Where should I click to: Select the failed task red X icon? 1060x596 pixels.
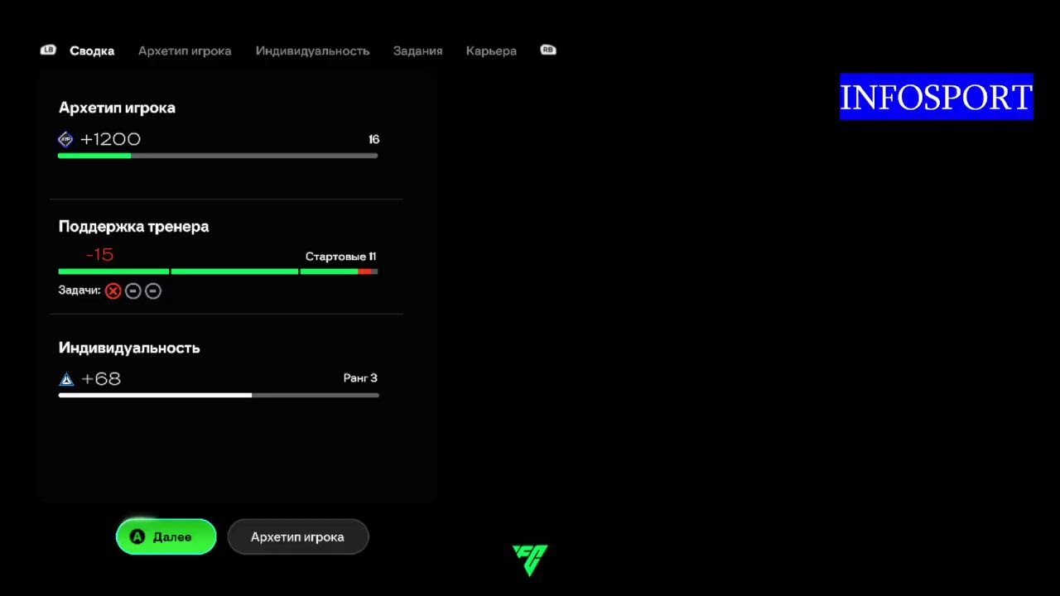click(x=113, y=291)
